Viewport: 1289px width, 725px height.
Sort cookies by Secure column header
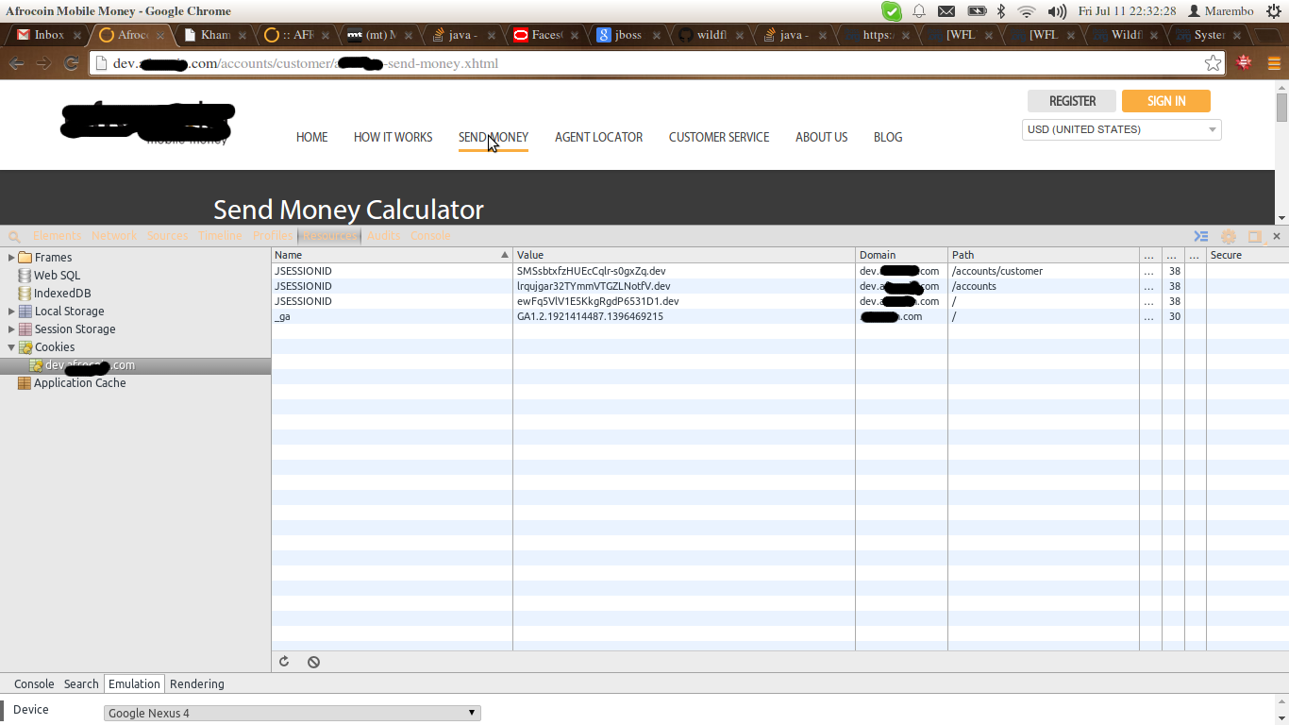[x=1247, y=255]
